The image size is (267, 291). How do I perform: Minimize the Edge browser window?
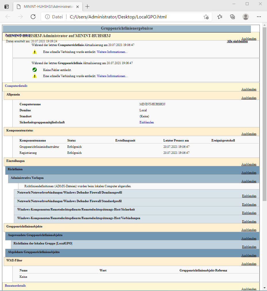[234, 4]
